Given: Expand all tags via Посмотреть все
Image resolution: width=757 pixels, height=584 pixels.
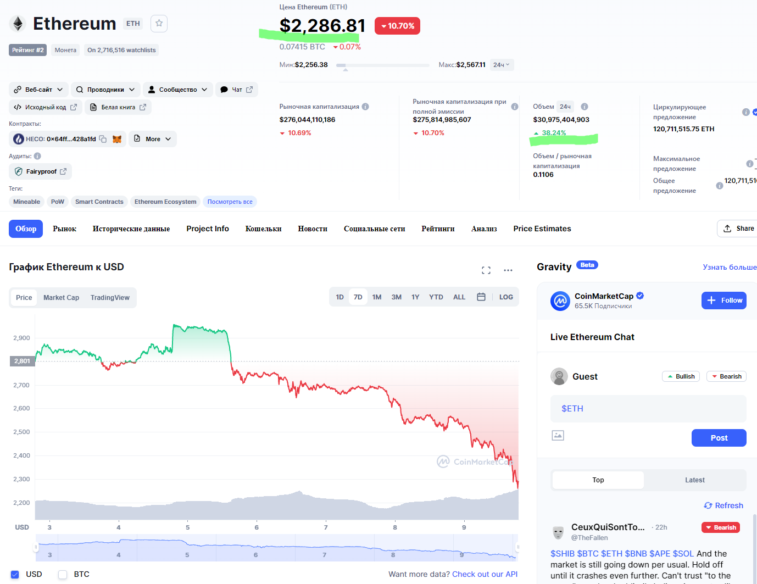Looking at the screenshot, I should 230,202.
